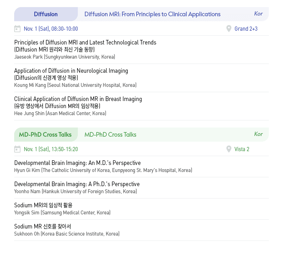The width and height of the screenshot is (283, 255).
Task: Click the Grand 2+3 venue text
Action: [x=246, y=29]
